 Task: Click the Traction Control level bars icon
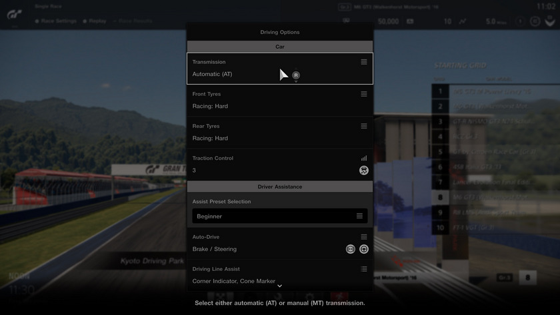364,158
